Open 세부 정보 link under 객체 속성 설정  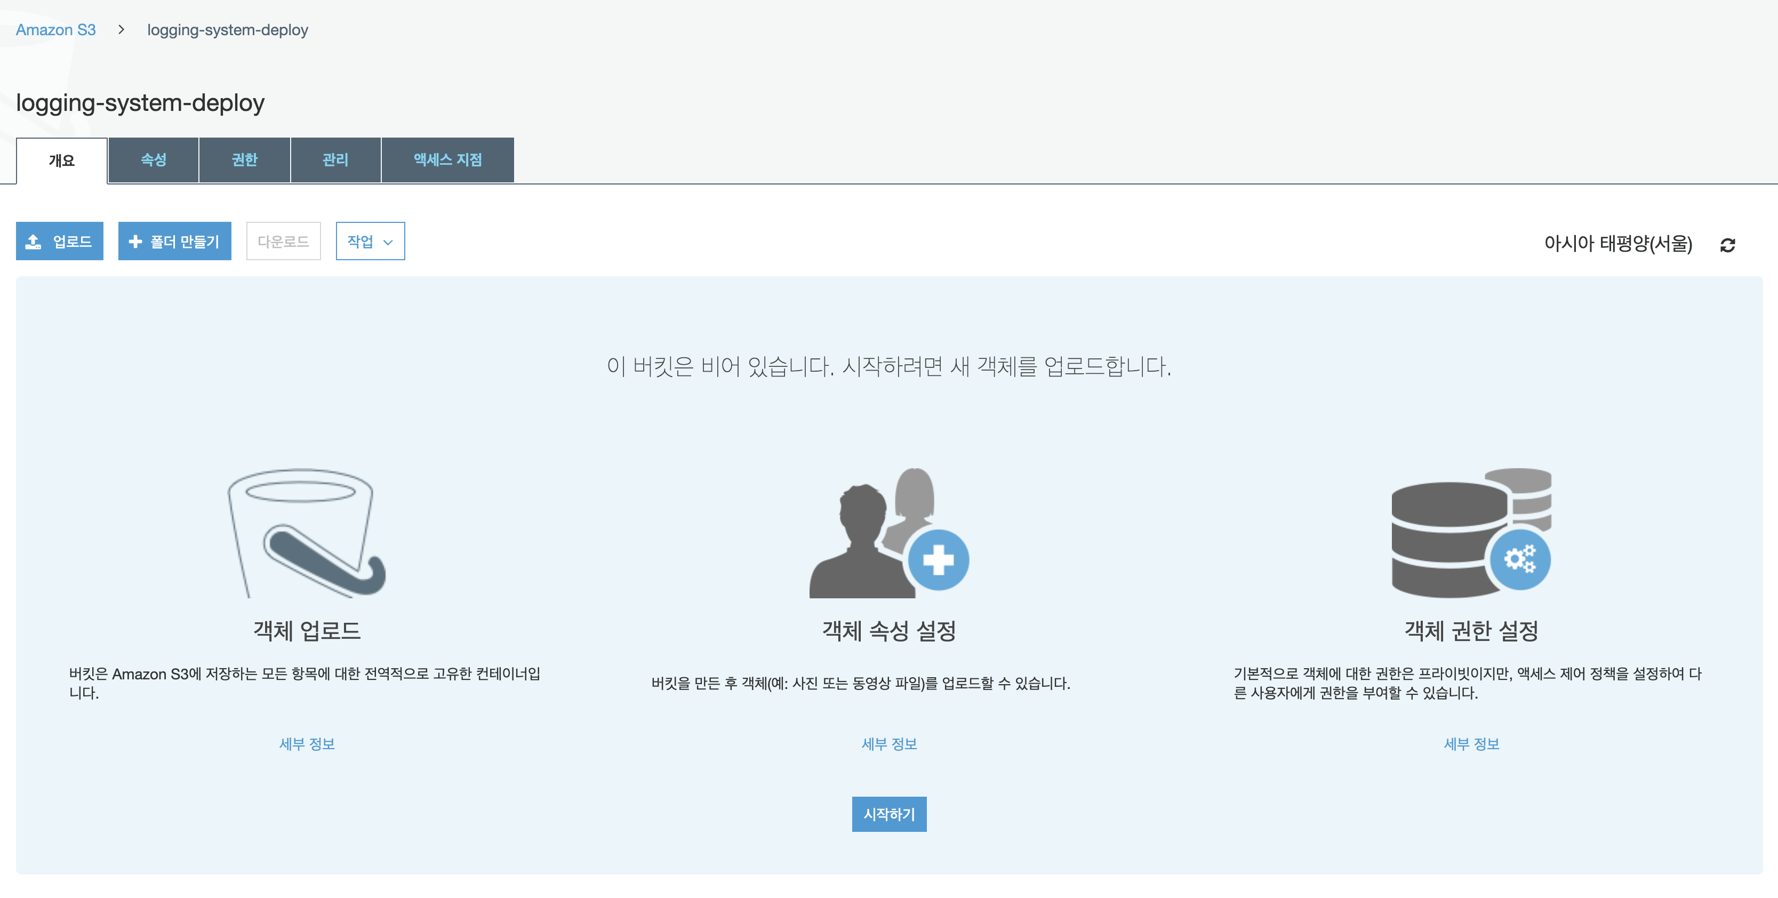click(888, 744)
